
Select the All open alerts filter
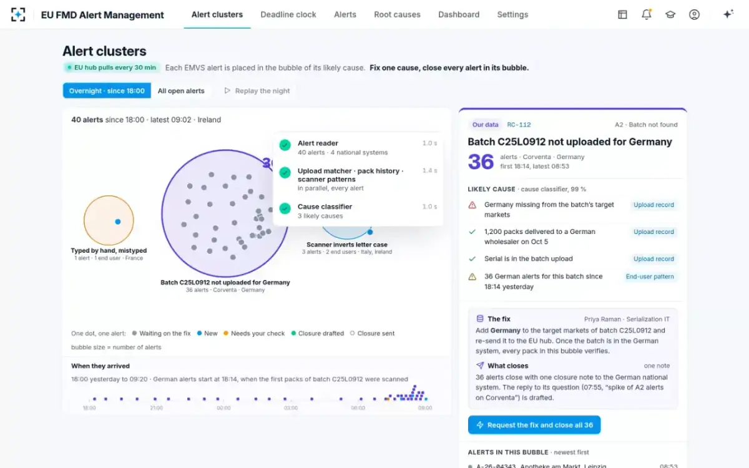(x=181, y=90)
